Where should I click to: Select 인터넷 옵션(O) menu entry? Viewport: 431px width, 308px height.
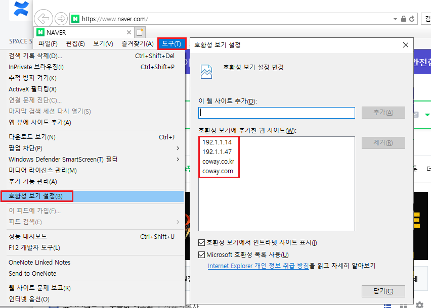[92, 299]
